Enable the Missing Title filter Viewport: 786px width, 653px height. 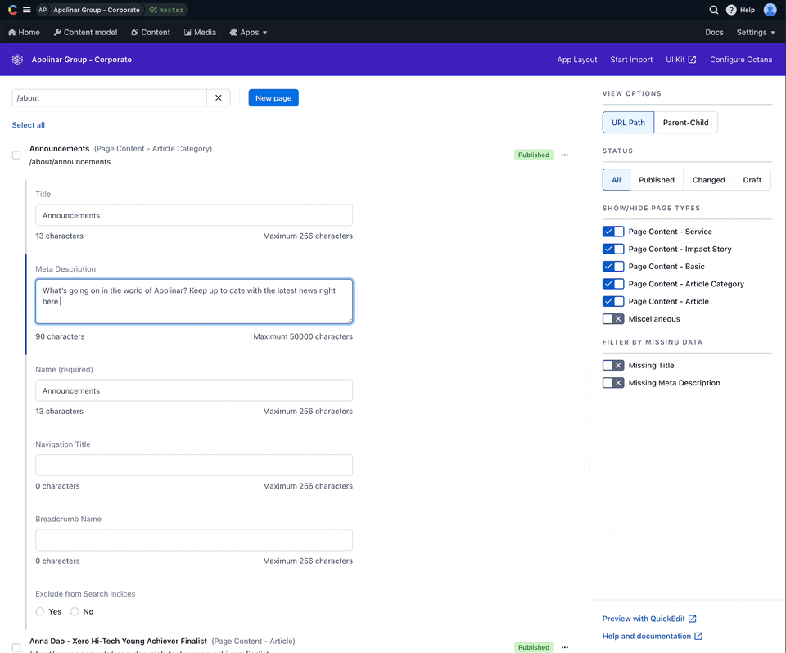(613, 365)
